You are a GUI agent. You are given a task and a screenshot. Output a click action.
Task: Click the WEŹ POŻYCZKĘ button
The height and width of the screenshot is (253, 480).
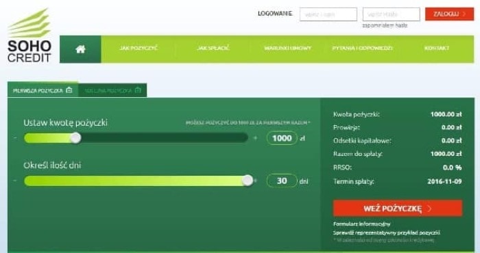[x=398, y=209]
